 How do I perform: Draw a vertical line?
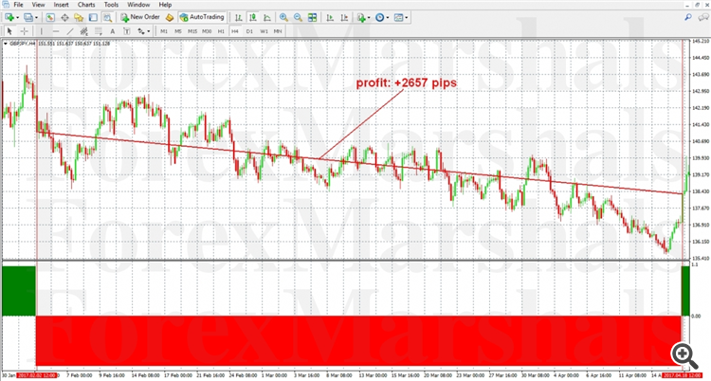pos(42,31)
